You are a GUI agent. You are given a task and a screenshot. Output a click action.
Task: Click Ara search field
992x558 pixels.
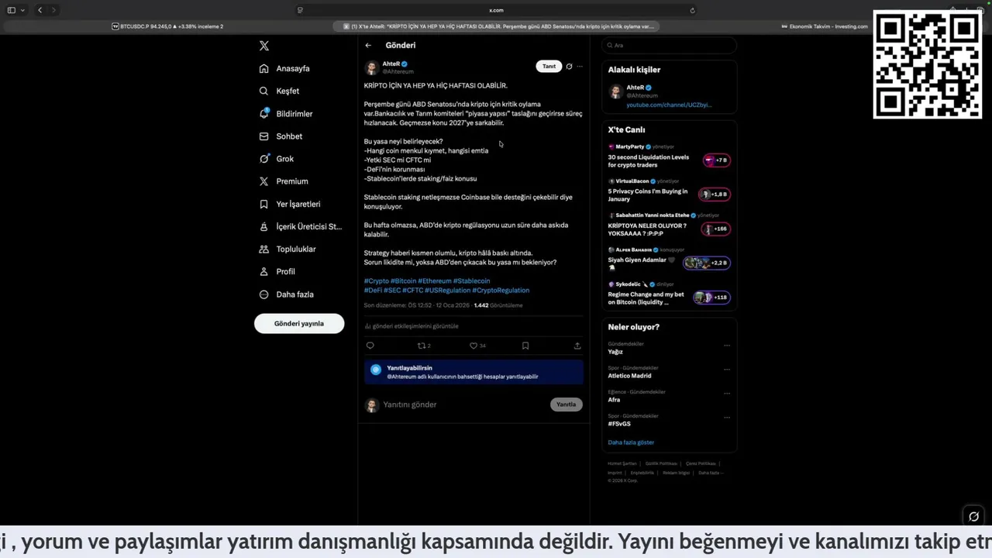(669, 46)
